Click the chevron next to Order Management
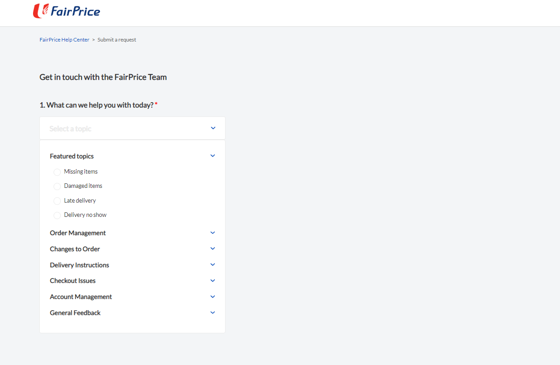The height and width of the screenshot is (365, 560). pyautogui.click(x=213, y=232)
